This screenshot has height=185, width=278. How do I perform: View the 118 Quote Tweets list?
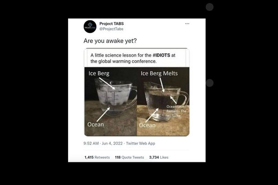click(x=129, y=157)
